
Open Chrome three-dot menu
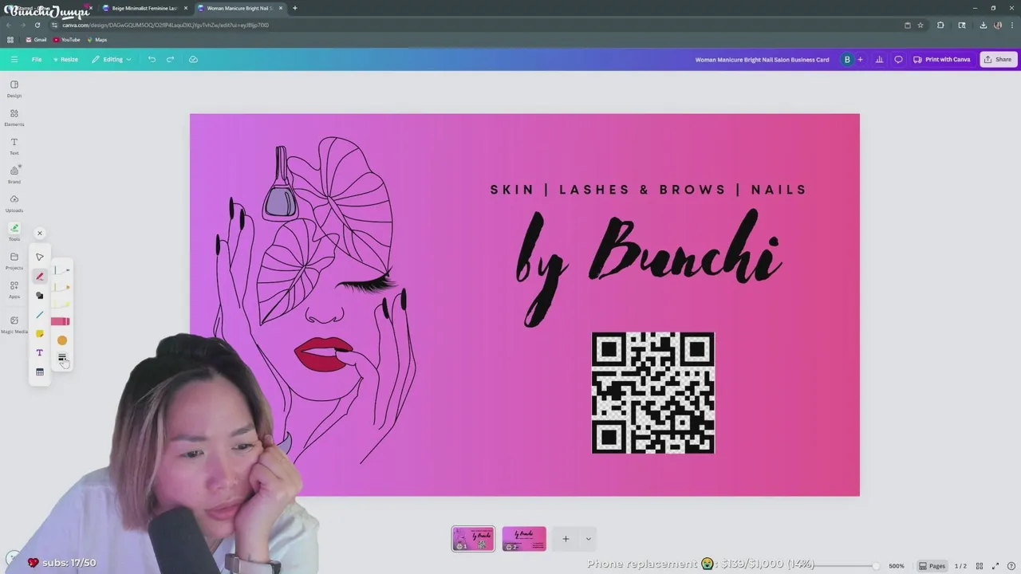tap(1012, 25)
